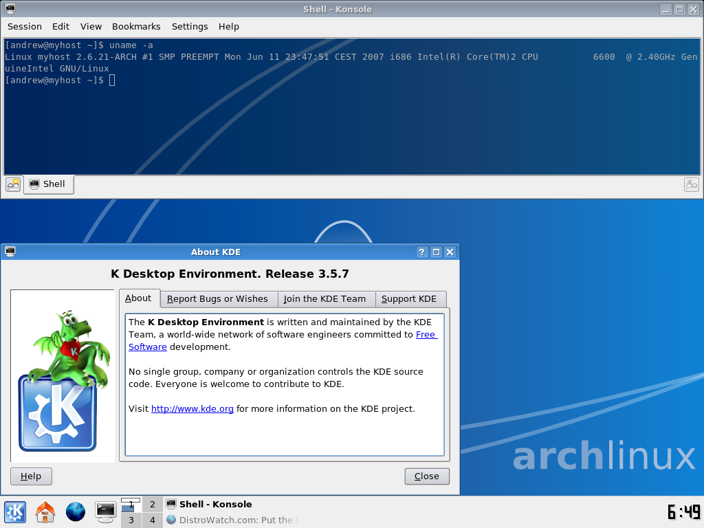Click the uname -a command text in terminal
Screen dimensions: 704x528
(x=131, y=45)
